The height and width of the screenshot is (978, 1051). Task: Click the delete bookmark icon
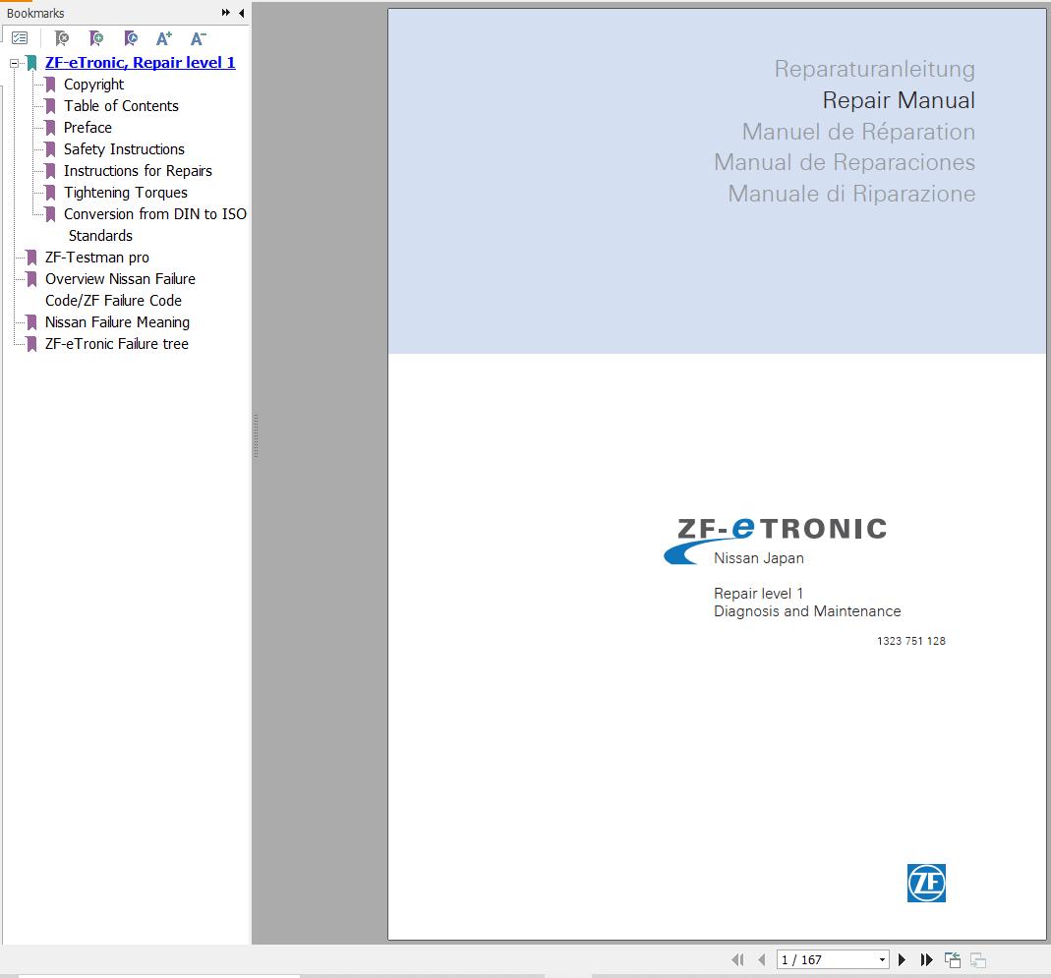62,39
